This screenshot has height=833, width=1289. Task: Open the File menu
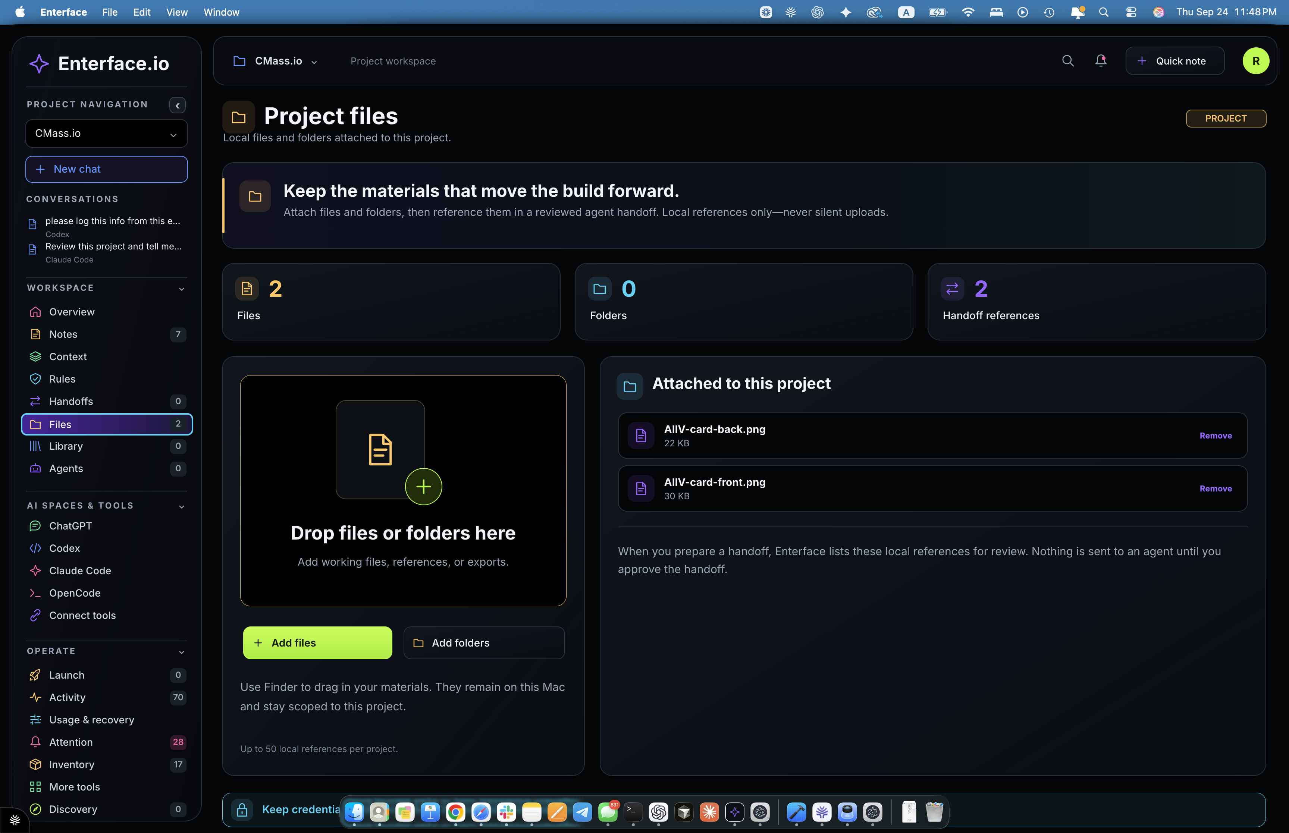(x=110, y=12)
